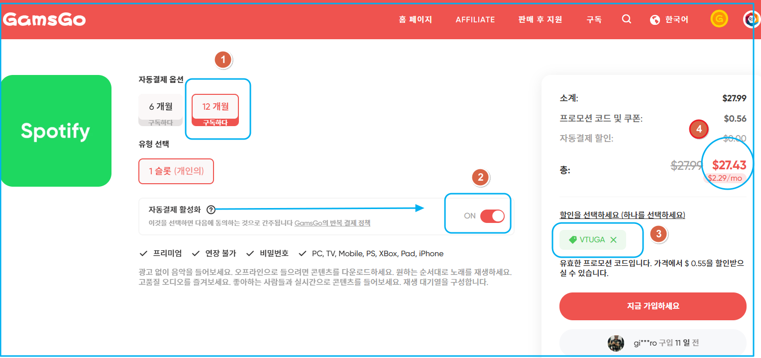761x358 pixels.
Task: Open the AFFILIATE menu item
Action: 475,20
